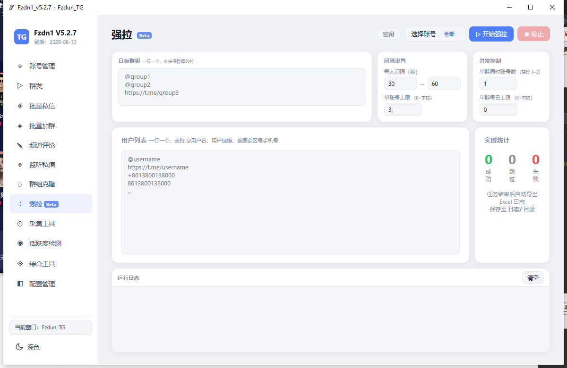Click the 保存至 日志/ 目录 note
Image resolution: width=567 pixels, height=368 pixels.
[512, 209]
